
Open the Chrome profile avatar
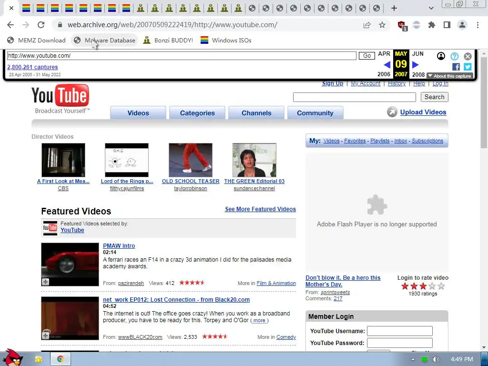pyautogui.click(x=462, y=25)
